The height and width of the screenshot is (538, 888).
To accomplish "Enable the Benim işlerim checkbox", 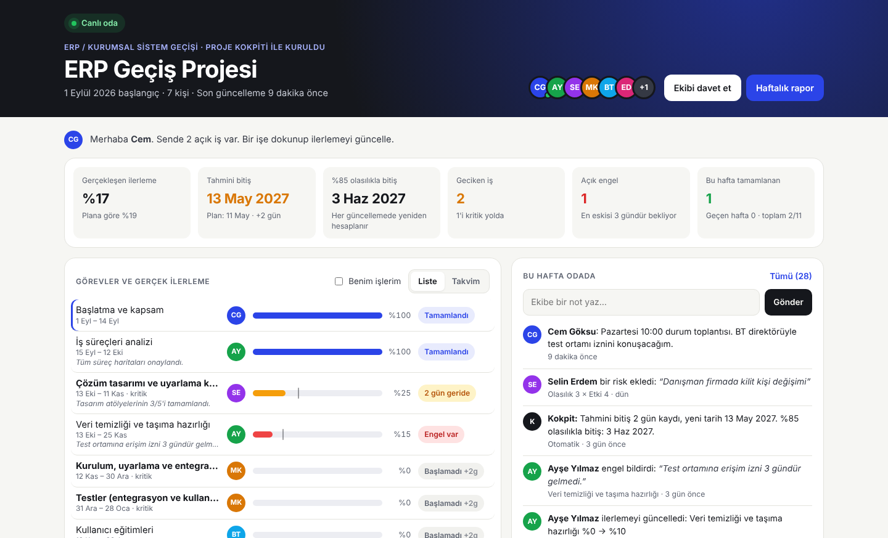I will [339, 281].
